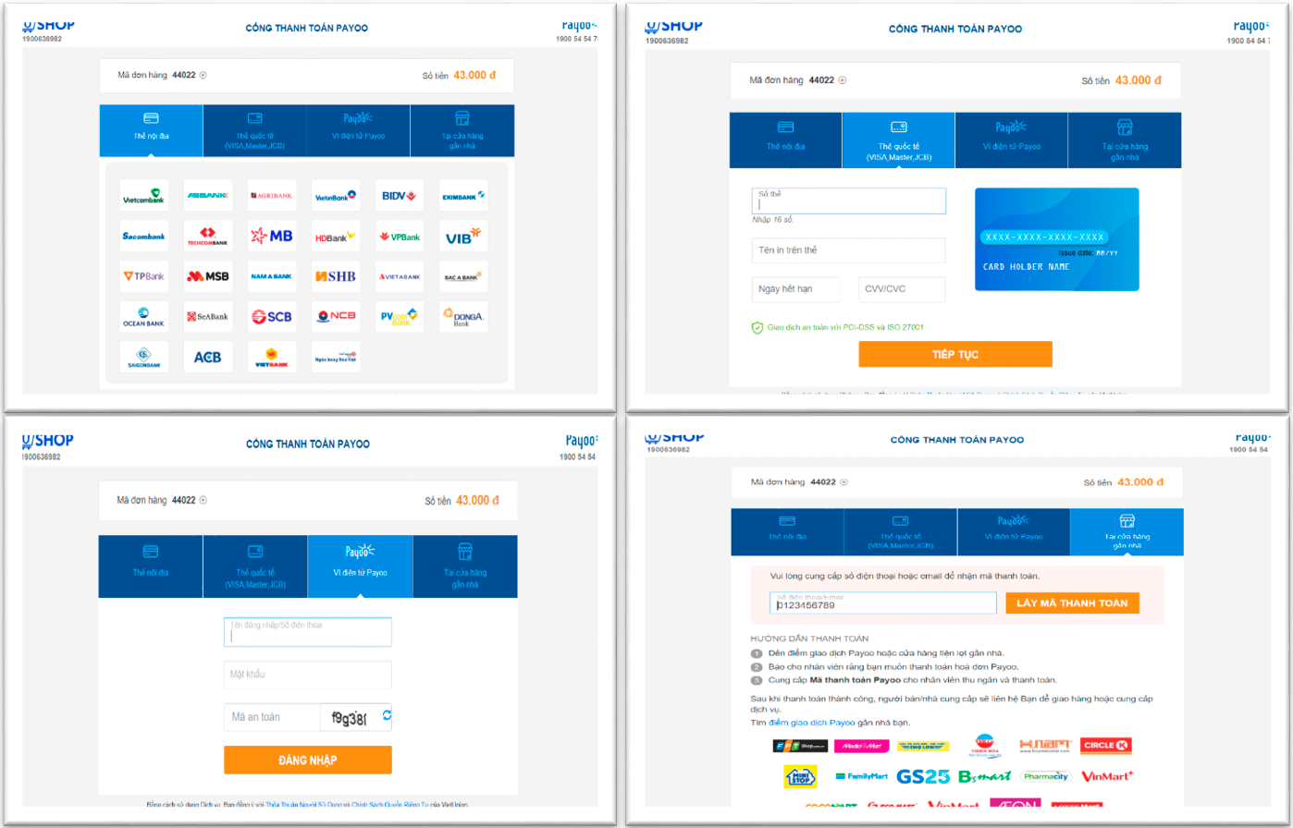
Task: Click the Pharmacity store logo
Action: tap(1045, 776)
